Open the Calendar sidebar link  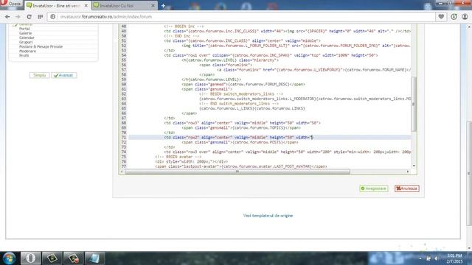27,38
